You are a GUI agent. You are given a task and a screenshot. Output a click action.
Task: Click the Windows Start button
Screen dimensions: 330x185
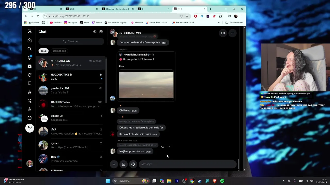(x=108, y=181)
